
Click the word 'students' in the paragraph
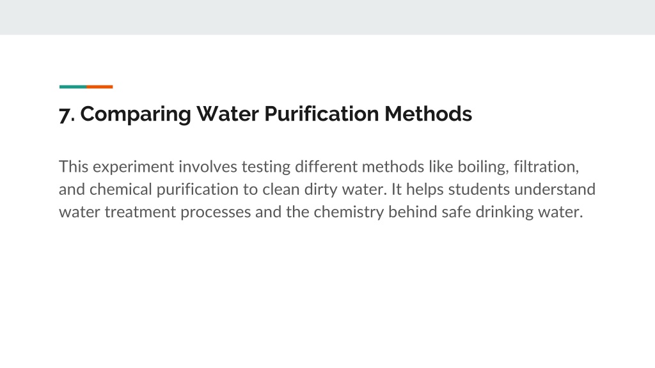pos(478,189)
